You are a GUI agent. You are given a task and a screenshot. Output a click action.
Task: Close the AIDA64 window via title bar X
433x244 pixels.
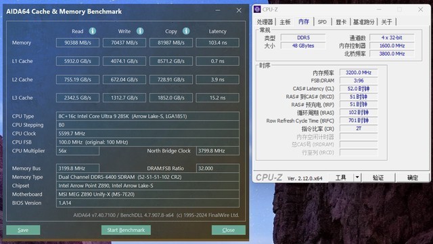[x=239, y=11]
